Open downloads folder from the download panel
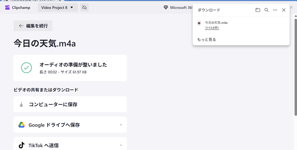The image size is (297, 150). [258, 10]
